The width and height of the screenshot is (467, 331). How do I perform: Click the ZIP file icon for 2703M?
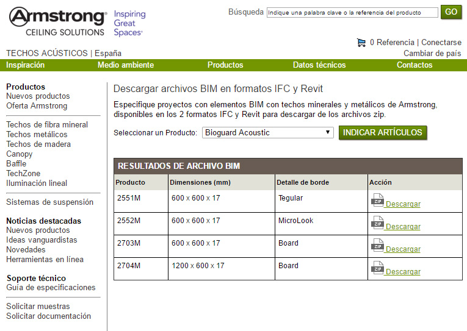pos(377,245)
